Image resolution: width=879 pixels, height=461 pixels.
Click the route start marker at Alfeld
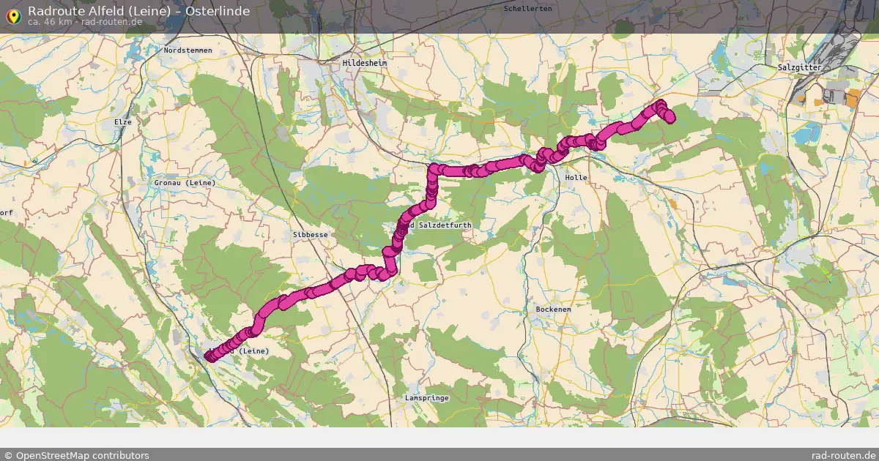(x=209, y=356)
